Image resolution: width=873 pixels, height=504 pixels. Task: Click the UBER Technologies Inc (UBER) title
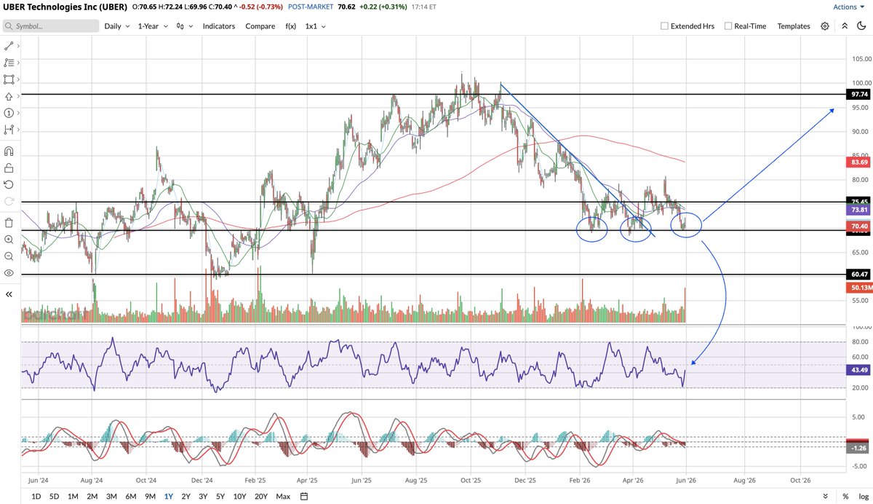[x=63, y=7]
